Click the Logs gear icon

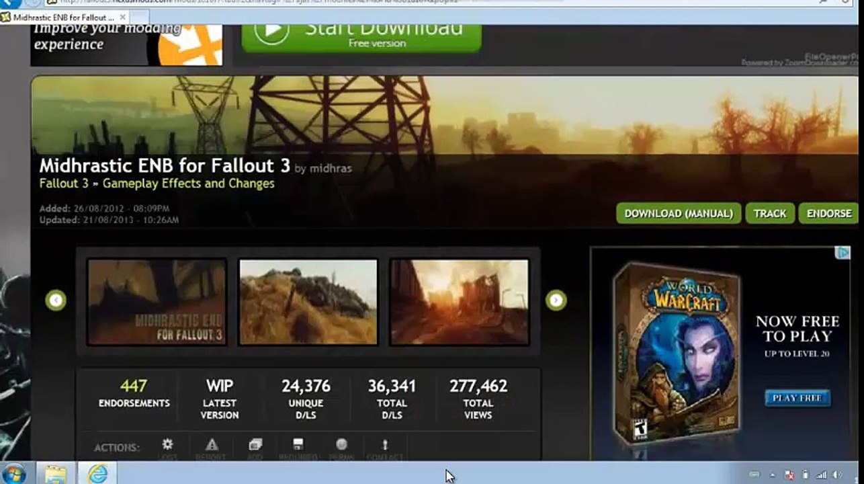click(167, 444)
